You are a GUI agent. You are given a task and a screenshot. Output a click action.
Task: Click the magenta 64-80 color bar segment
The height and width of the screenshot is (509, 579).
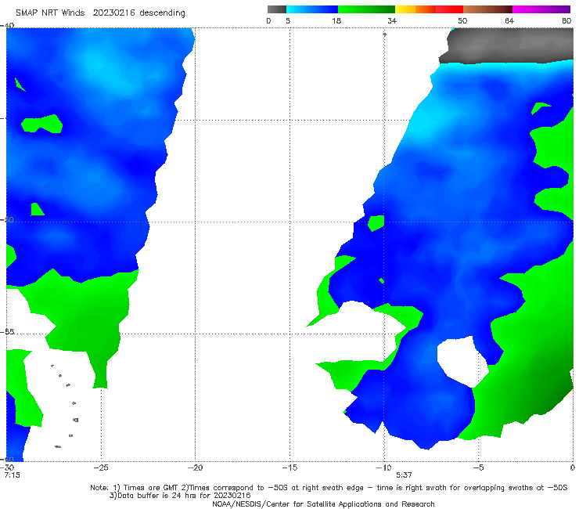pyautogui.click(x=541, y=9)
